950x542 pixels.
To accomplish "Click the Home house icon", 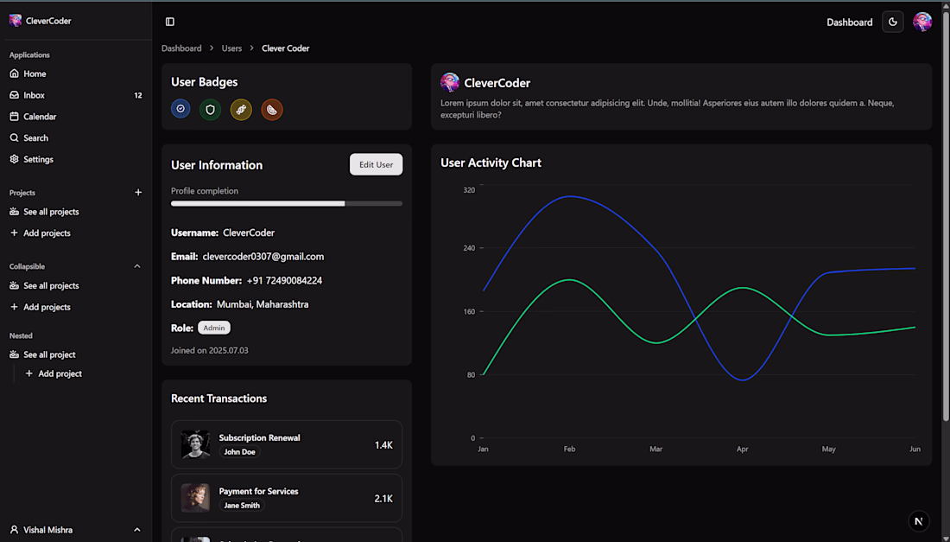I will (15, 73).
